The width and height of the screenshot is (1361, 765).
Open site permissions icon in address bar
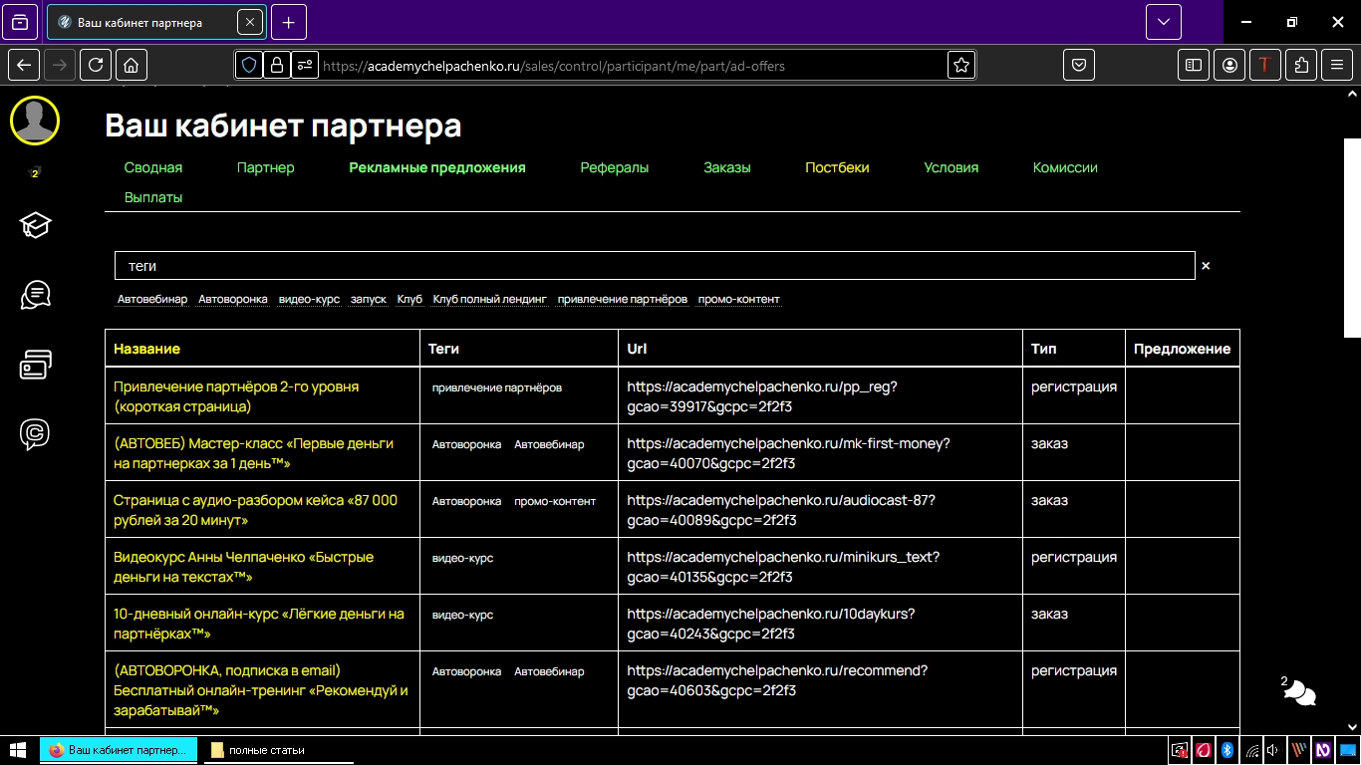tap(305, 65)
